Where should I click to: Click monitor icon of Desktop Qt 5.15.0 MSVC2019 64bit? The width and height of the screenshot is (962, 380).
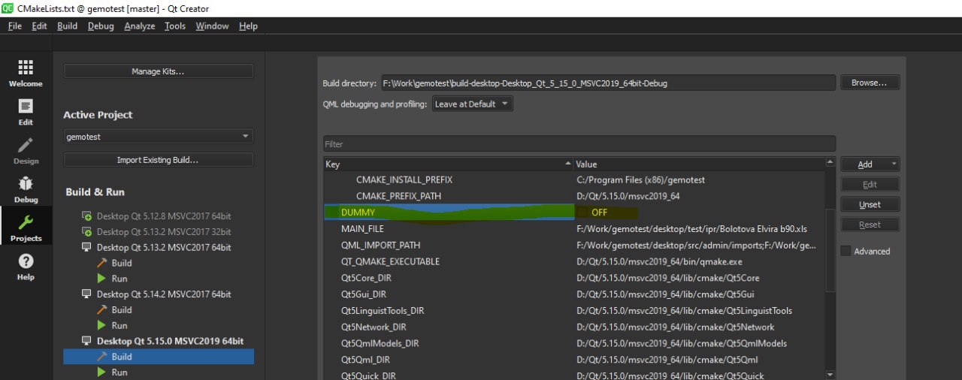pos(87,341)
